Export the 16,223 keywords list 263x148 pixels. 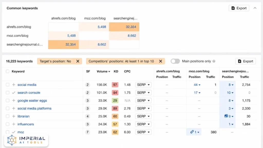coord(246,61)
